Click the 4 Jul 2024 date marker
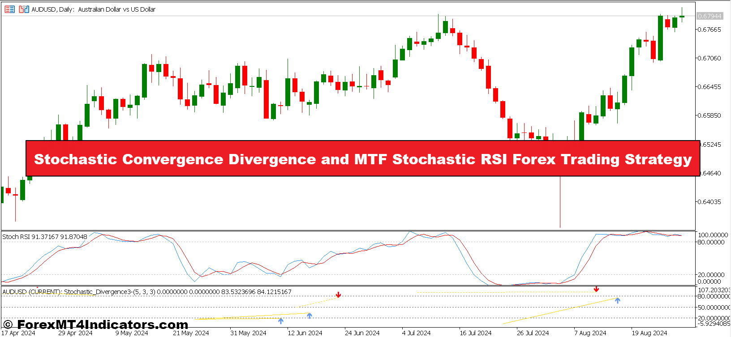 pyautogui.click(x=416, y=333)
